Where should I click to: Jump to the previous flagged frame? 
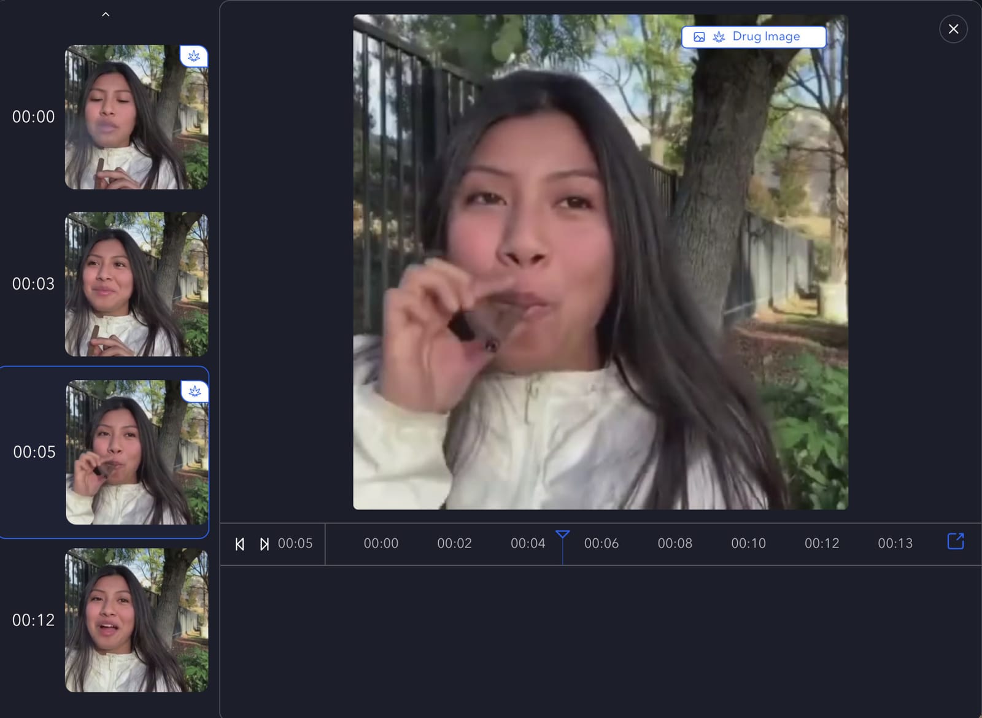coord(240,544)
